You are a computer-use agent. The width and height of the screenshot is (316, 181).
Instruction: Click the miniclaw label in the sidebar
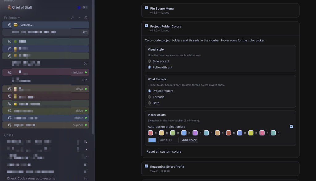[x=77, y=73]
